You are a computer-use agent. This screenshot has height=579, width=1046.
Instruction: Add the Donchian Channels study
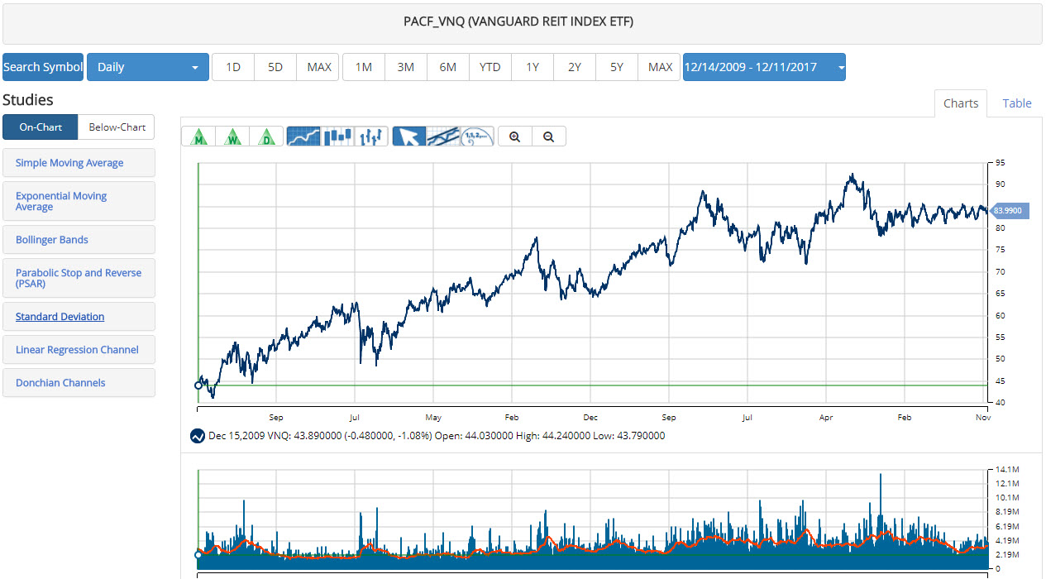(79, 383)
